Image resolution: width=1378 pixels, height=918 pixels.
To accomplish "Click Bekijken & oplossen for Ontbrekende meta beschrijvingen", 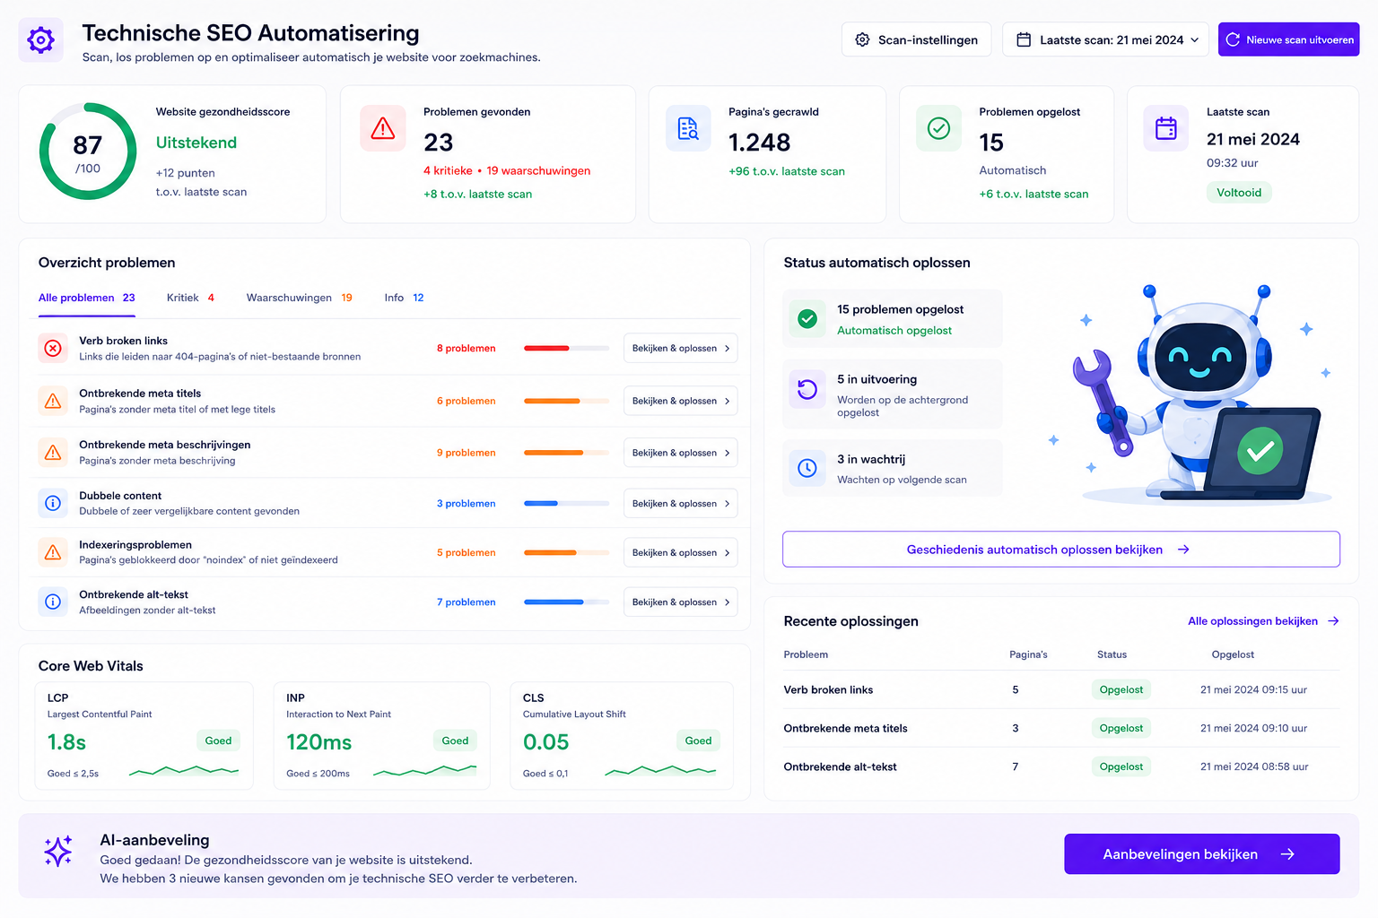I will click(x=680, y=453).
